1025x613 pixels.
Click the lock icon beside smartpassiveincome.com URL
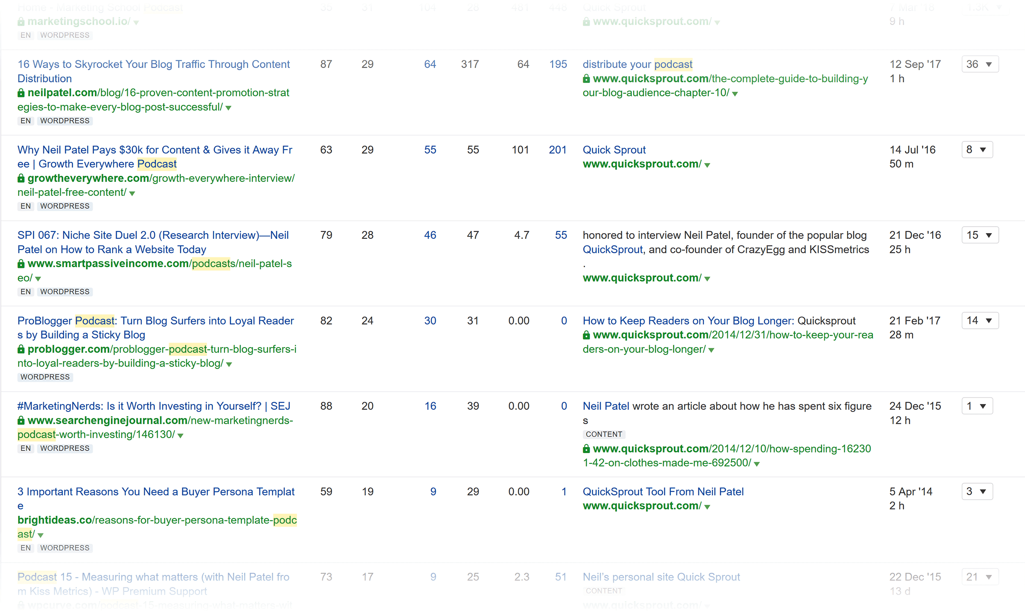coord(21,263)
